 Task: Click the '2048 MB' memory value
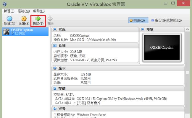[x=76, y=52]
